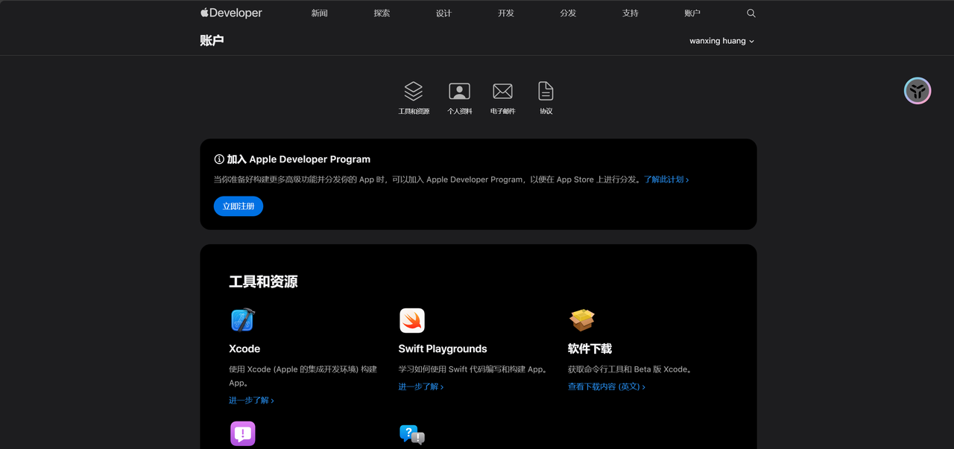Open 电子邮件 envelope icon
This screenshot has height=449, width=954.
(x=503, y=91)
